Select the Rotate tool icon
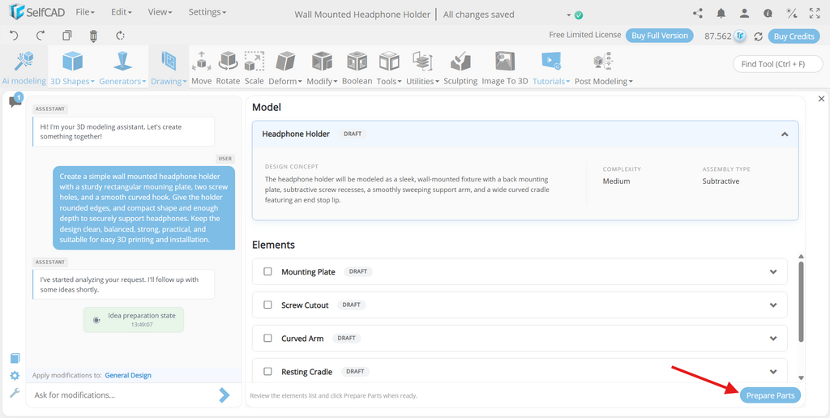The image size is (830, 418). 228,62
